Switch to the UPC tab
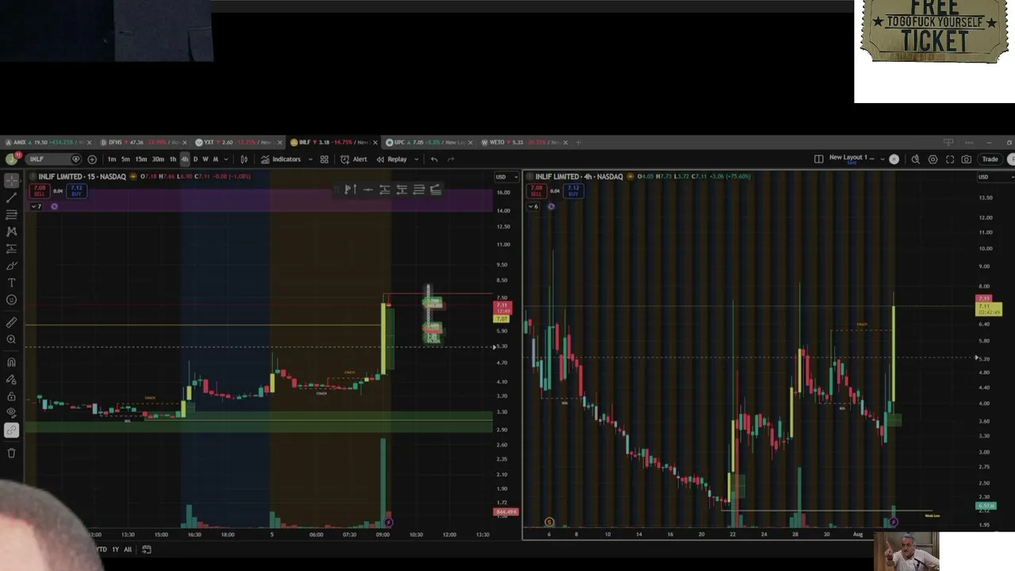Screen dimensions: 1015x571 pos(429,143)
